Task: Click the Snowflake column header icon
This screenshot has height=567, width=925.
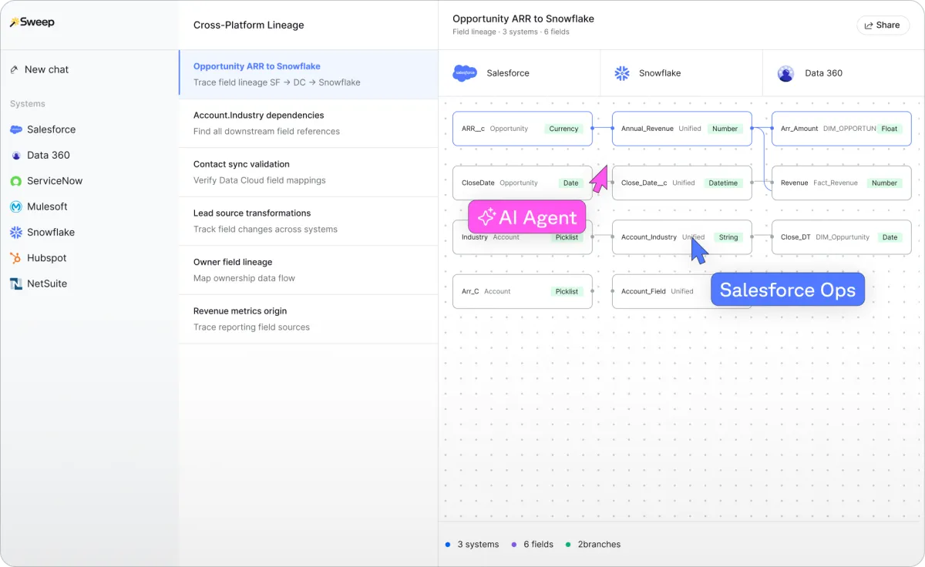Action: coord(621,73)
